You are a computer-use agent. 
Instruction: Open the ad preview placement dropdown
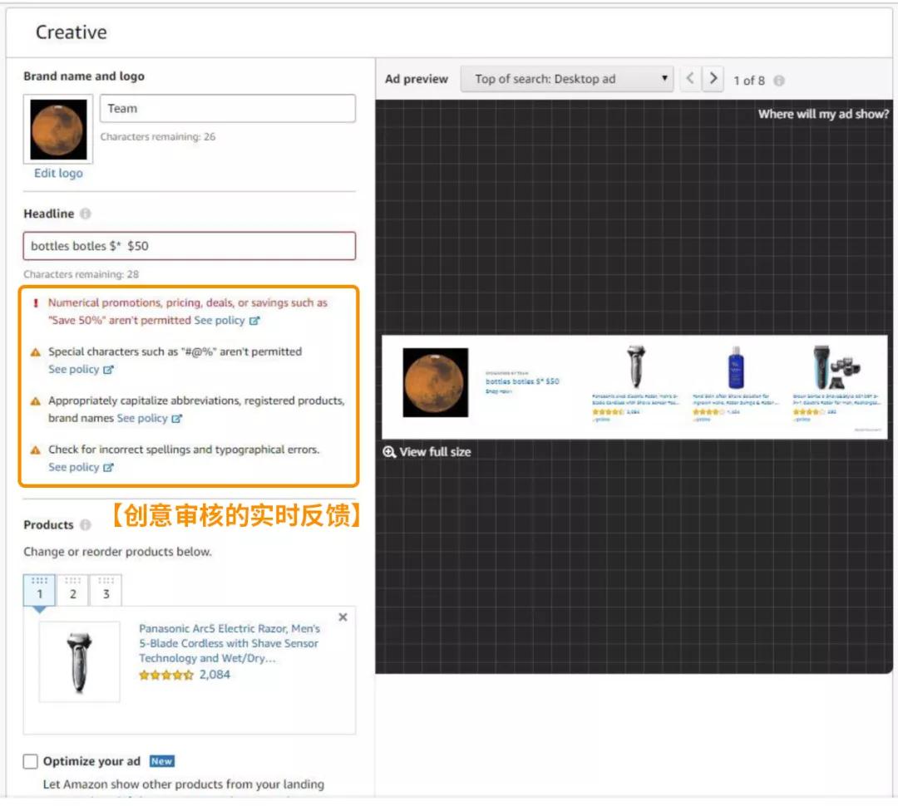click(x=566, y=79)
